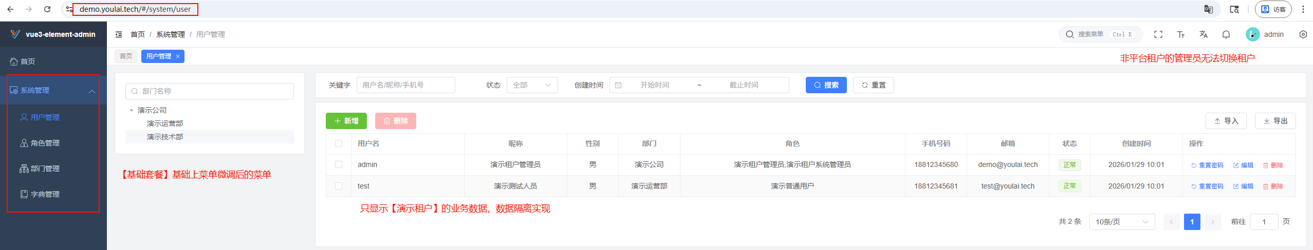Screen dimensions: 1313x250
Task: Delete the admin user row
Action: click(1273, 165)
